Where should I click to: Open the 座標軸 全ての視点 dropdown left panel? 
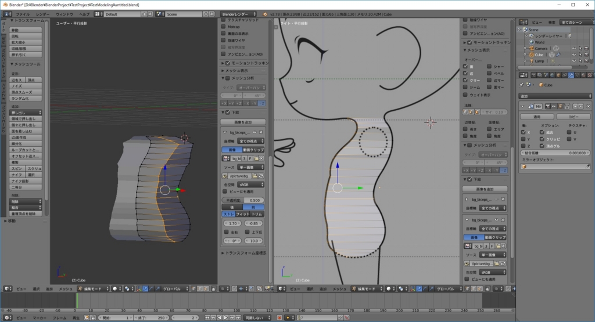click(251, 141)
